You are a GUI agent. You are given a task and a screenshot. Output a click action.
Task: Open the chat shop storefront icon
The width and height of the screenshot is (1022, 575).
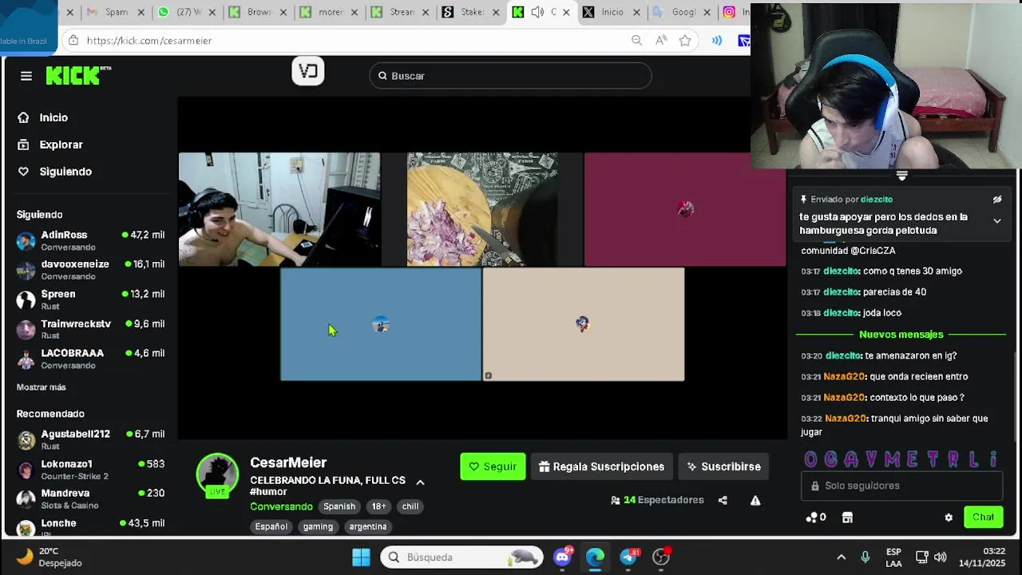click(847, 517)
